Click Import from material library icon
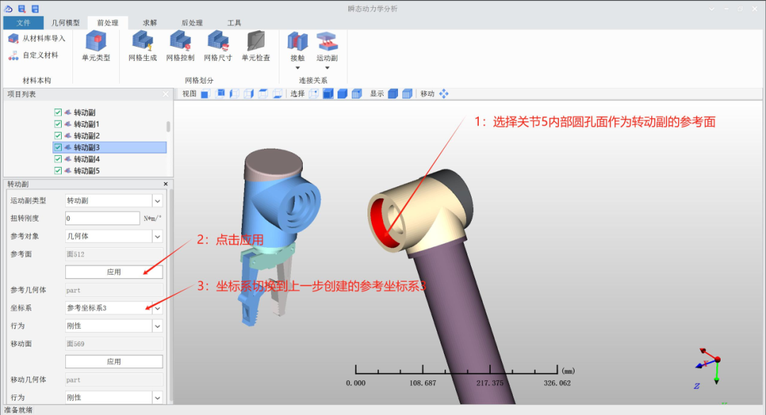Screen dimensions: 766x415 point(13,38)
